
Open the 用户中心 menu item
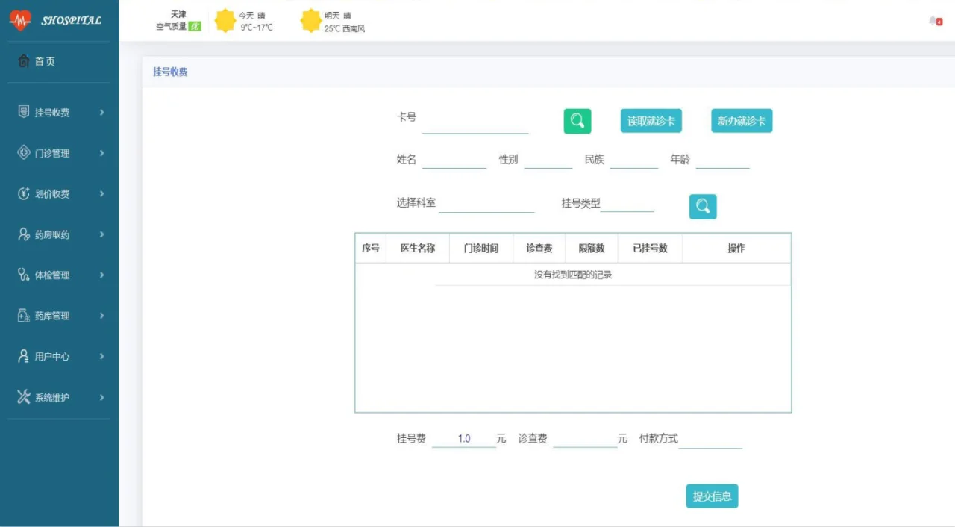coord(52,357)
